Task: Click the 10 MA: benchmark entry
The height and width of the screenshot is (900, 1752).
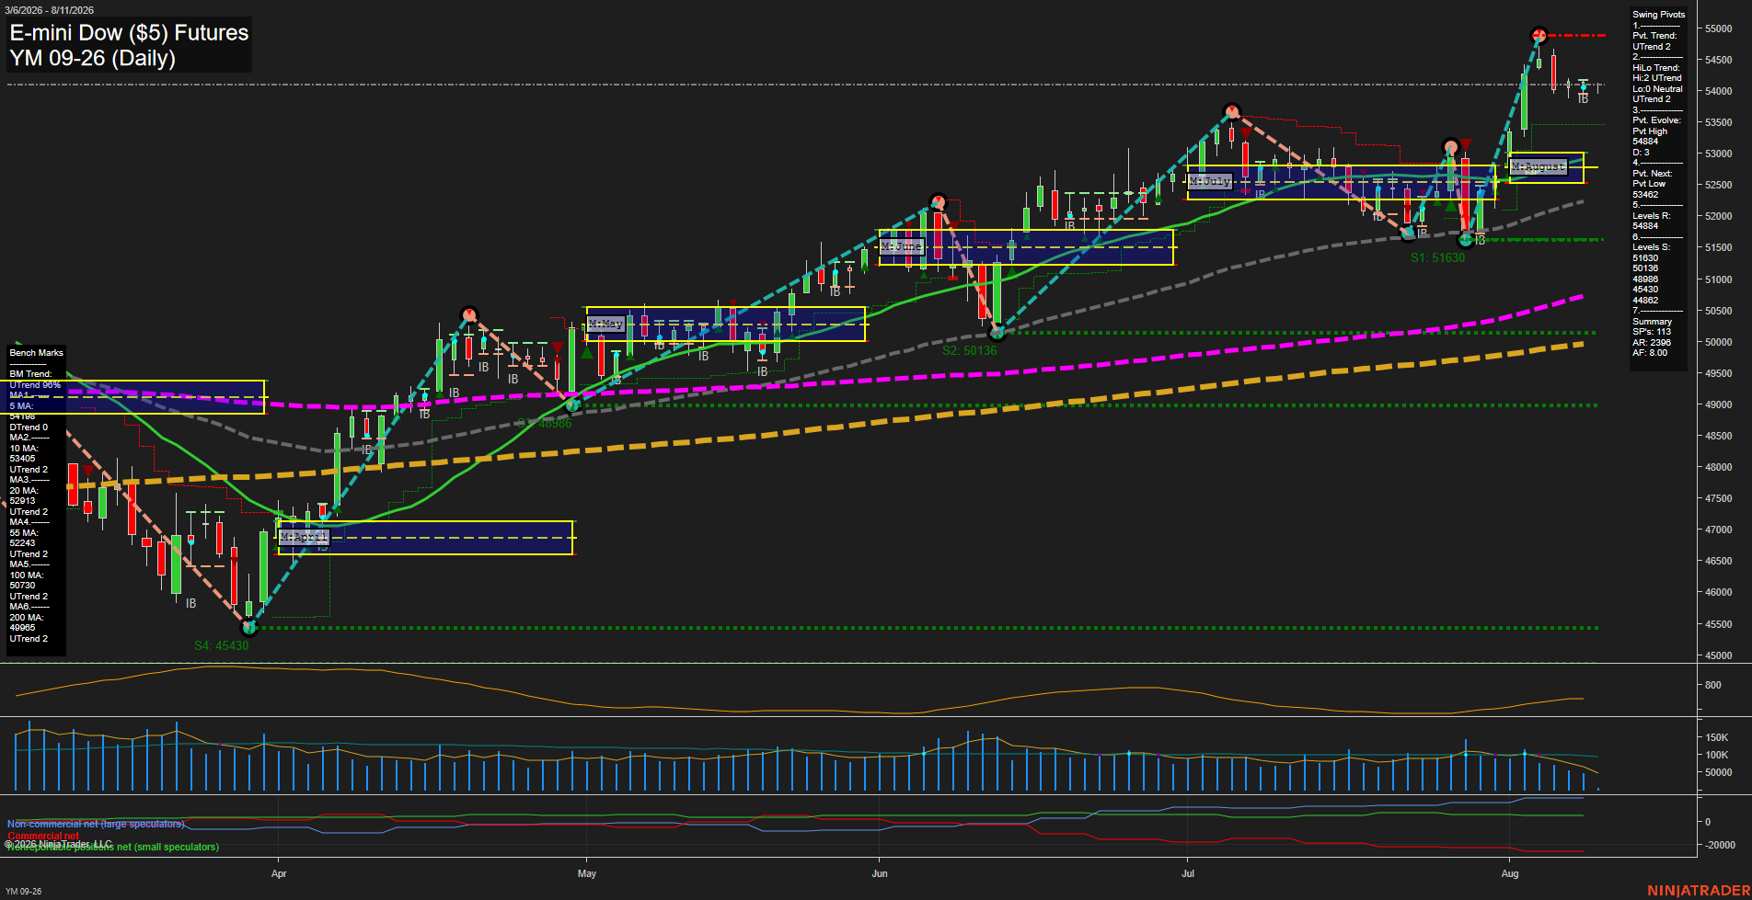Action: click(x=24, y=448)
